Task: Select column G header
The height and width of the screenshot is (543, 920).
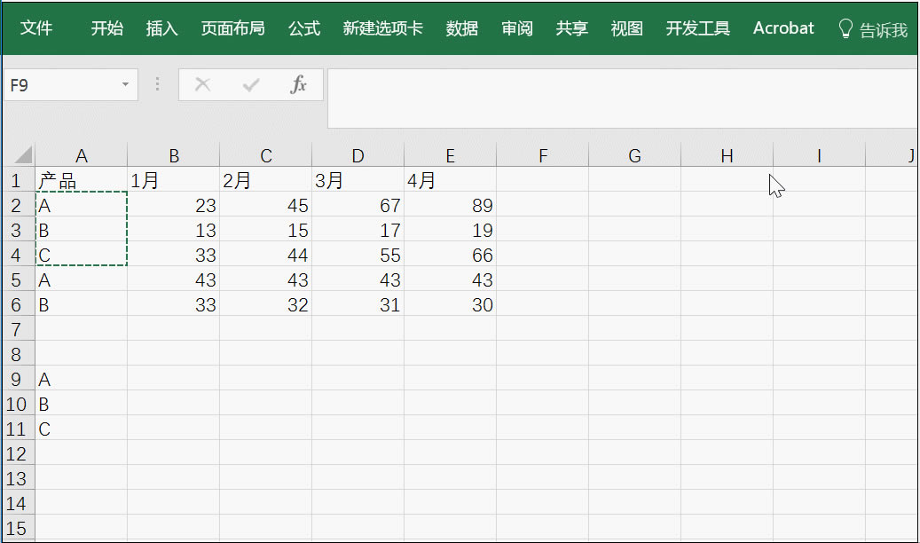Action: [x=635, y=155]
